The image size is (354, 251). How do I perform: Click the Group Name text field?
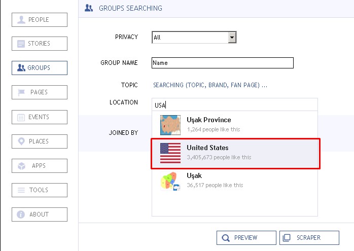pyautogui.click(x=223, y=63)
